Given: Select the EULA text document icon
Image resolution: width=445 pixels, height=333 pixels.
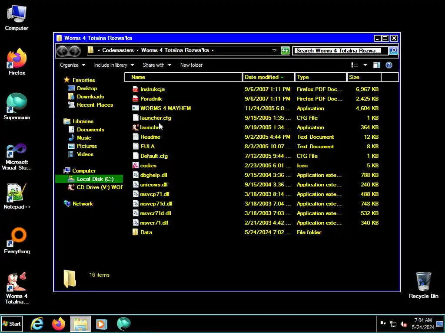Looking at the screenshot, I should click(x=136, y=147).
